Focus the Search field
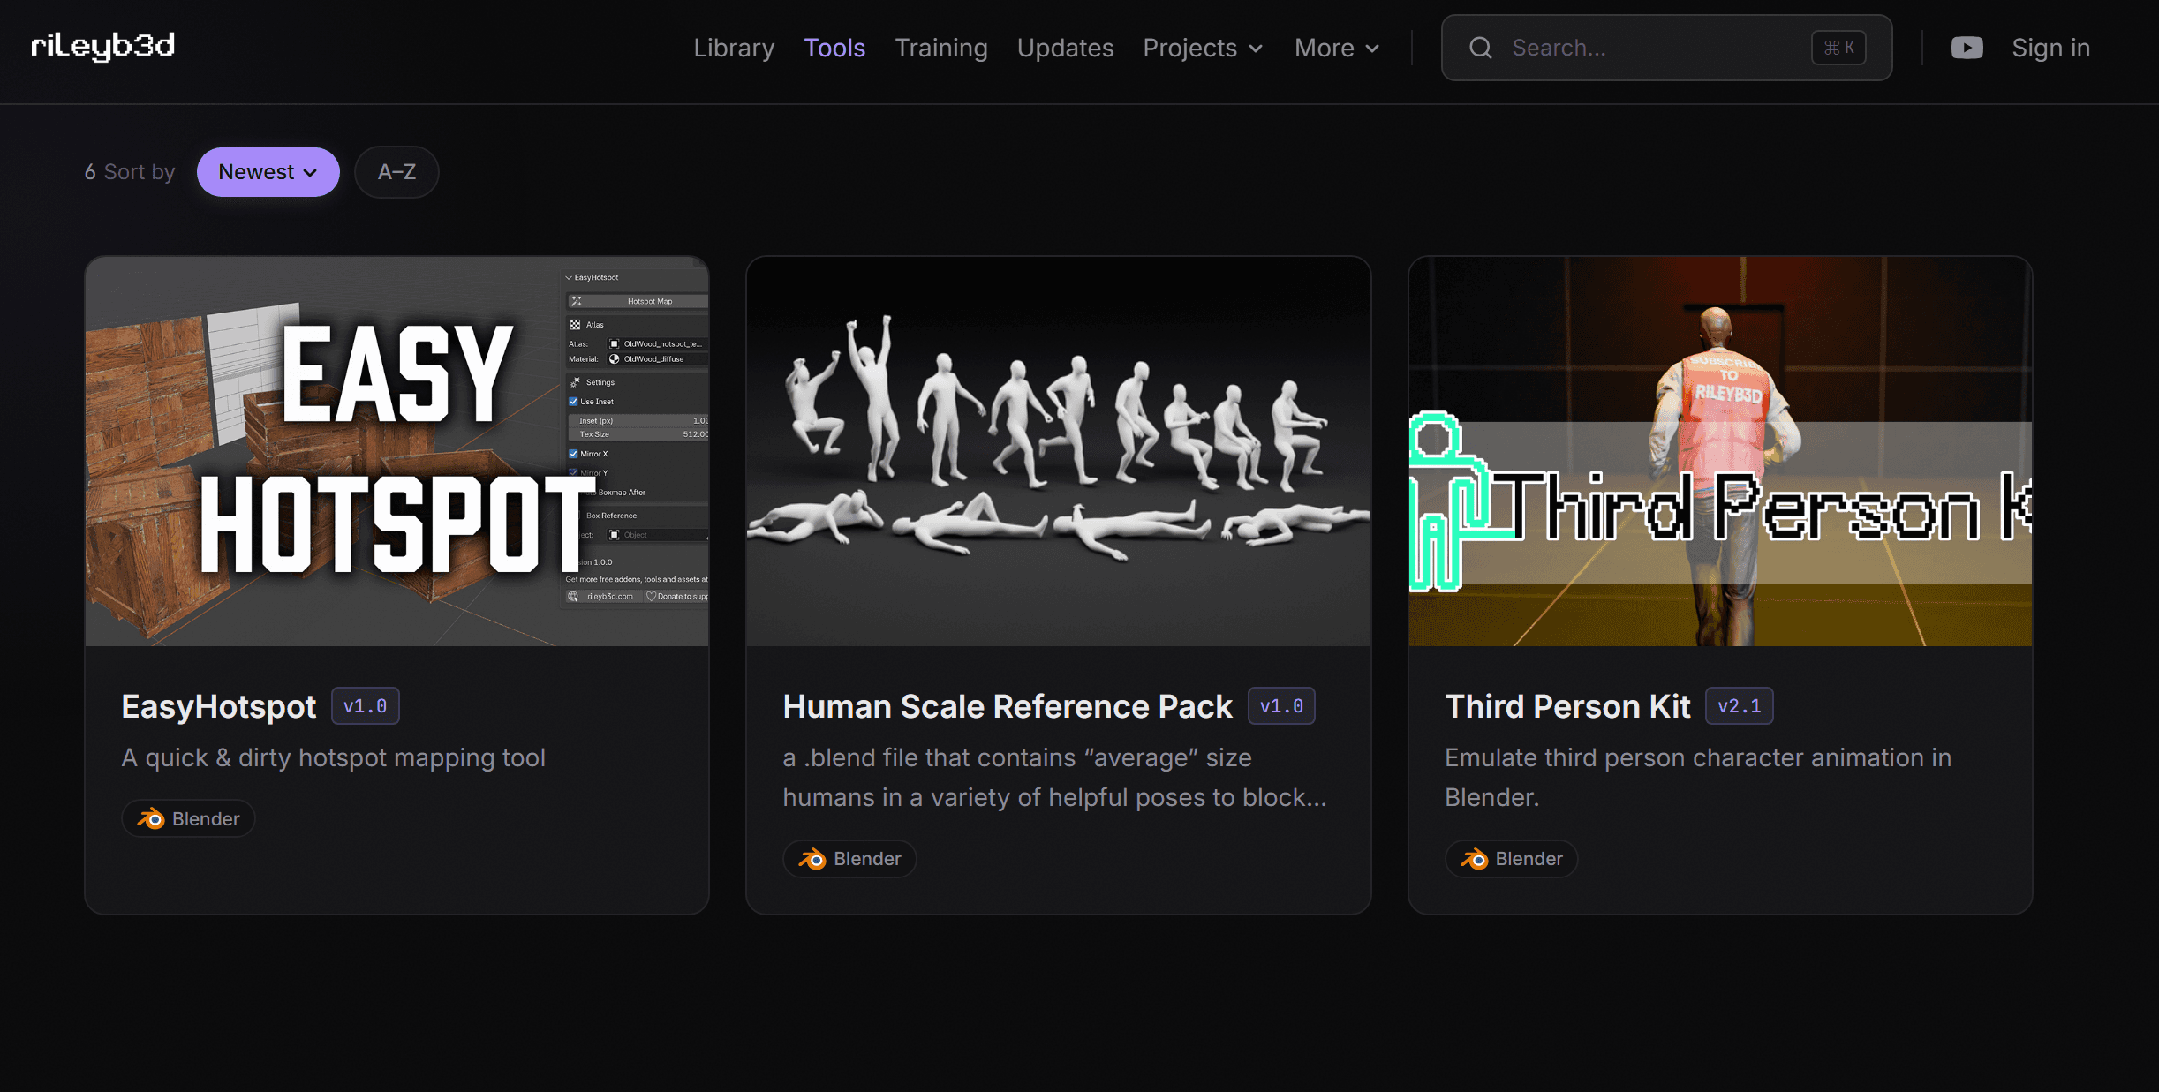Image resolution: width=2159 pixels, height=1092 pixels. [x=1666, y=48]
